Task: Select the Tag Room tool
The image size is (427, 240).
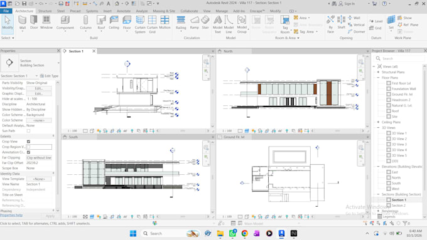Action: click(285, 24)
